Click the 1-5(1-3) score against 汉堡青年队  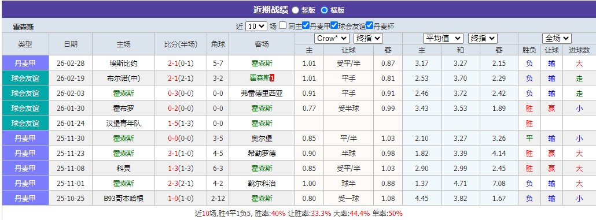coord(181,123)
